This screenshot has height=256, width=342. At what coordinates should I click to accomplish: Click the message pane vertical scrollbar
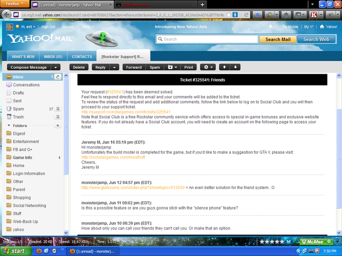coord(339,159)
